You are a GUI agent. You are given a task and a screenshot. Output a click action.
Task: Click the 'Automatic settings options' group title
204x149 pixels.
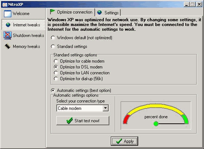[x=76, y=95]
